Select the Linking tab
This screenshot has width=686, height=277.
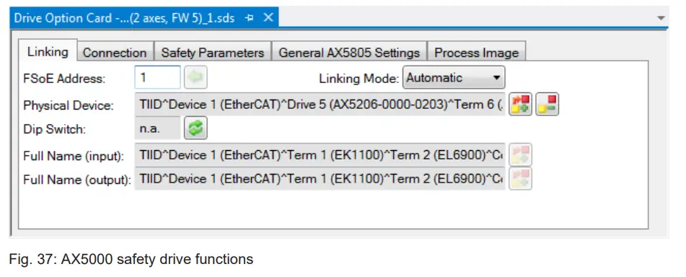(x=48, y=51)
